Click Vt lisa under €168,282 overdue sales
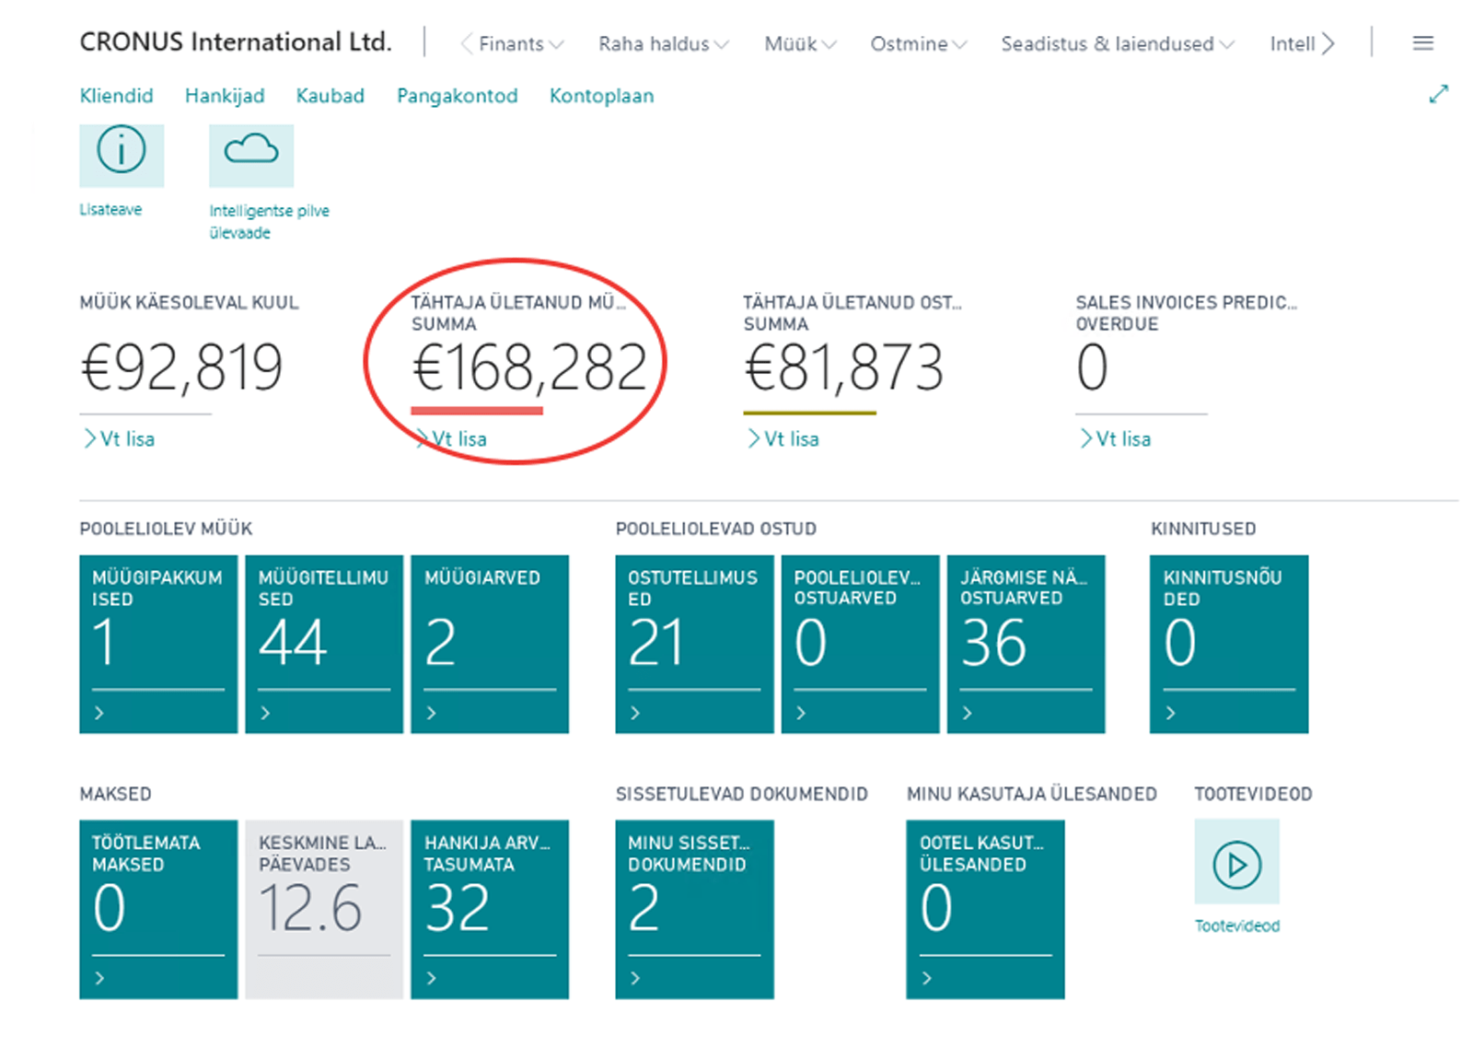1473x1048 pixels. tap(452, 439)
